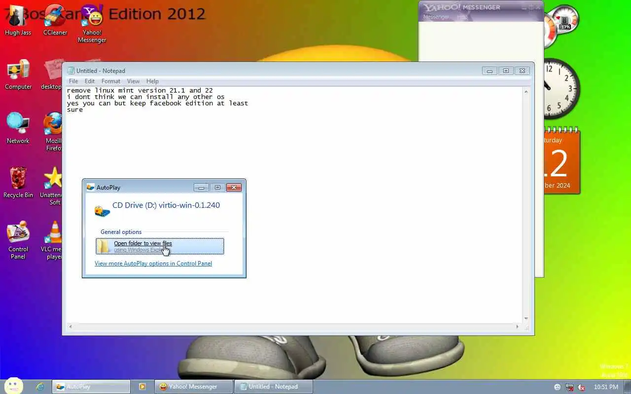Viewport: 631px width, 394px height.
Task: Minimize the AutoPlay dialog
Action: 201,187
